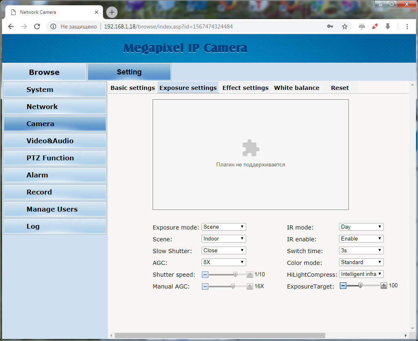Go to the Browse page
This screenshot has width=418, height=341.
[x=44, y=72]
